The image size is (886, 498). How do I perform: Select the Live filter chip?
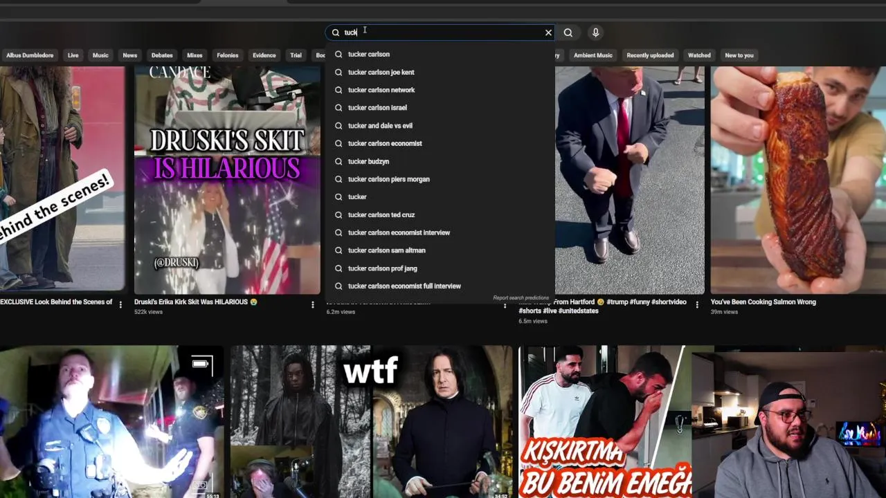73,55
